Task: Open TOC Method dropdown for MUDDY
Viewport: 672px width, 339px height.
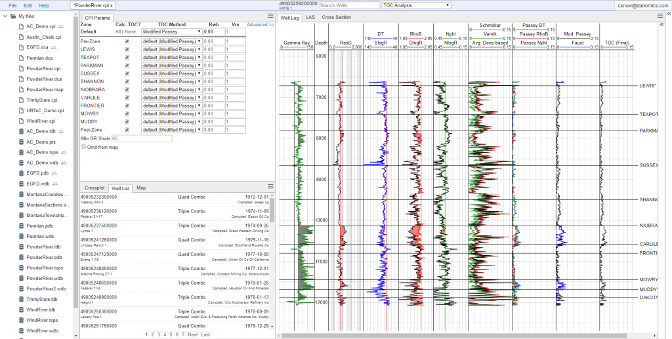Action: coord(172,122)
